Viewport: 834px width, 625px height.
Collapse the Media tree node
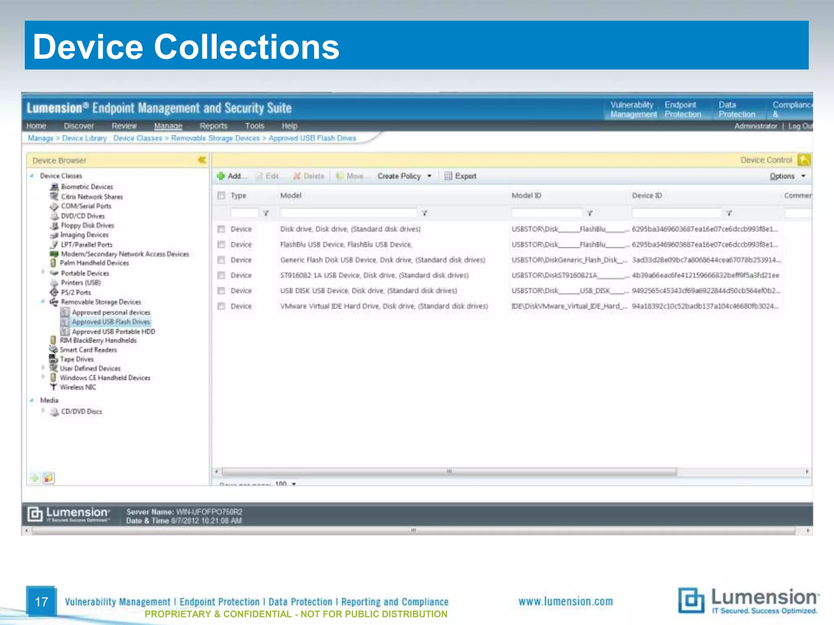(32, 400)
